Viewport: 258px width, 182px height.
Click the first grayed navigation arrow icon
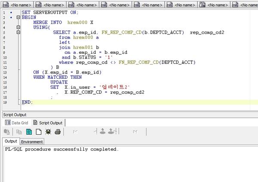[76, 132]
